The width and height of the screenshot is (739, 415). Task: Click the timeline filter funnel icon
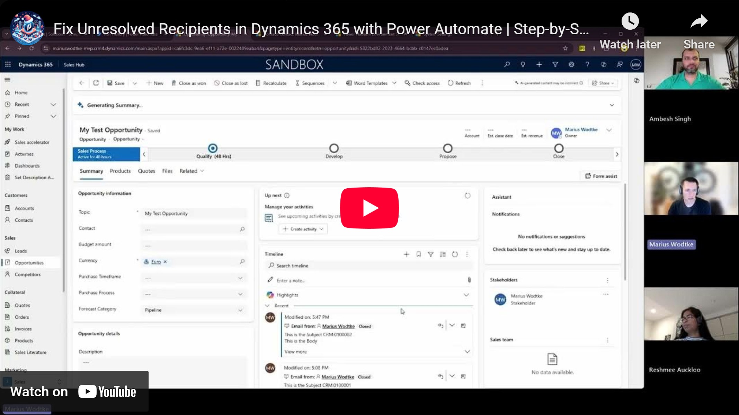(430, 254)
